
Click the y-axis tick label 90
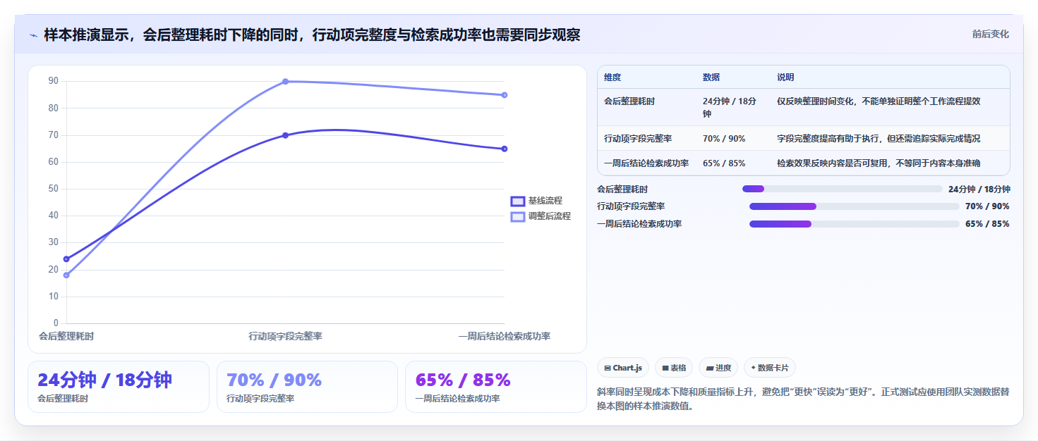coord(54,81)
